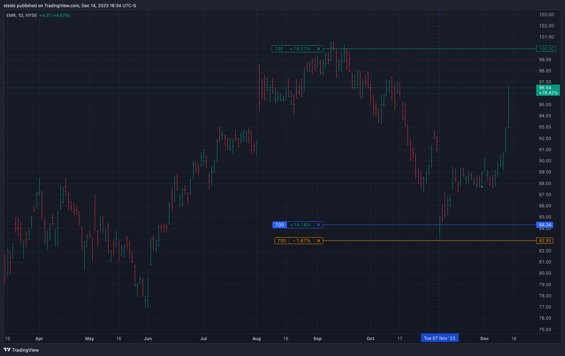Click the 98.00 price axis label

[545, 71]
